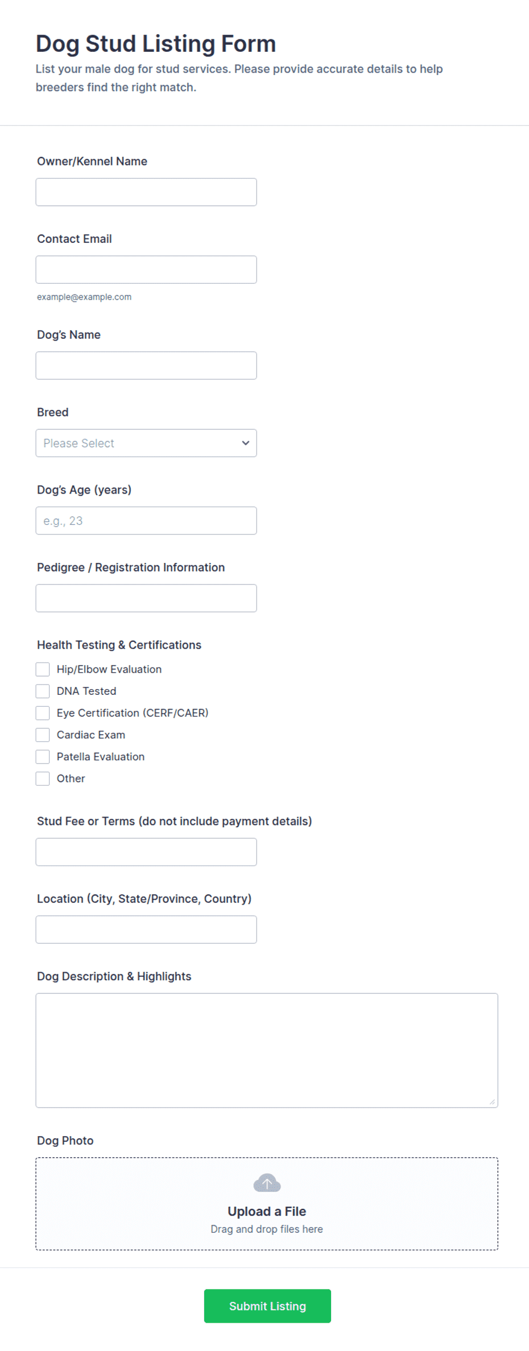Grab the textarea resize handle corner
The image size is (529, 1351).
click(x=493, y=1102)
